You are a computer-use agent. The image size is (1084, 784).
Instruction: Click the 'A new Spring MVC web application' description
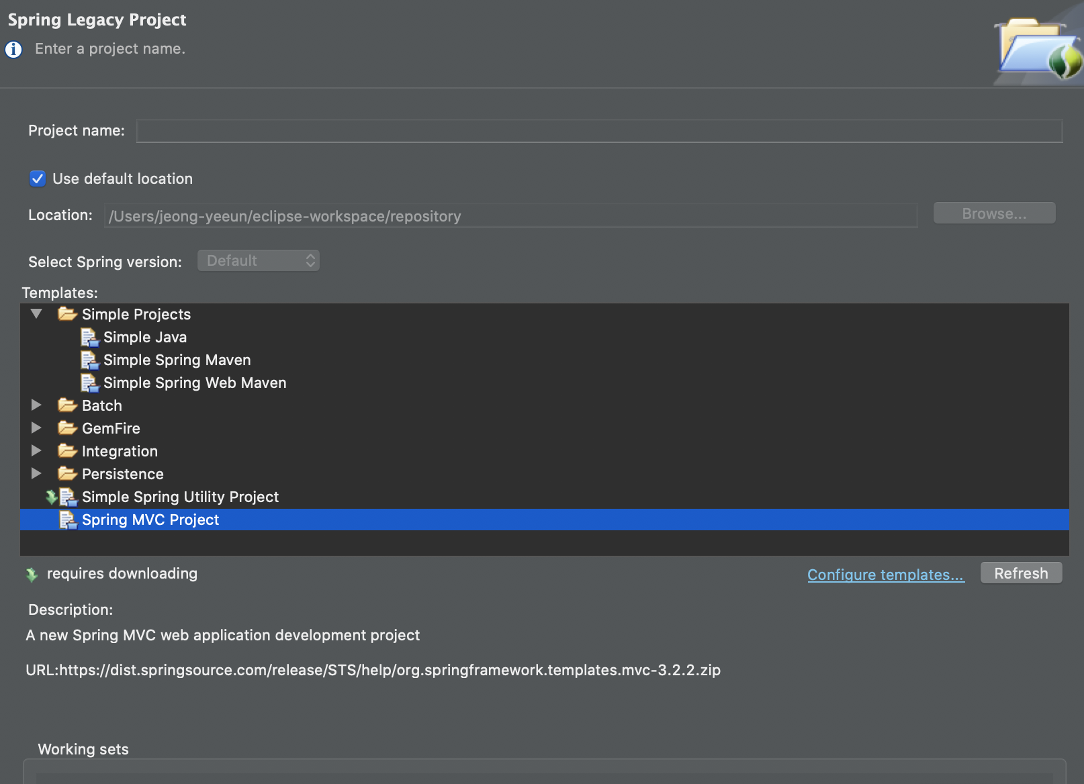coord(222,635)
